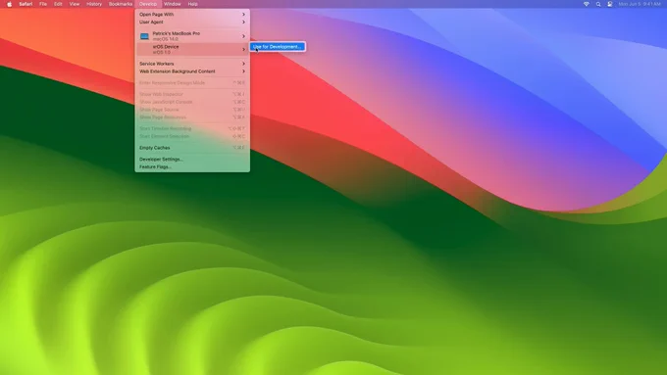Image resolution: width=667 pixels, height=375 pixels.
Task: Expand the Patrick's MacBook Pro submenu arrow
Action: click(x=243, y=36)
